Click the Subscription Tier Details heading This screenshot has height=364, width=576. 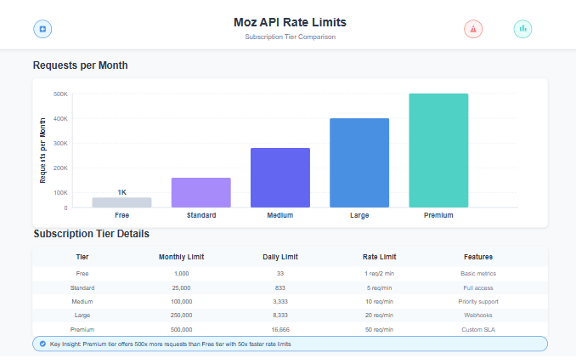coord(92,234)
